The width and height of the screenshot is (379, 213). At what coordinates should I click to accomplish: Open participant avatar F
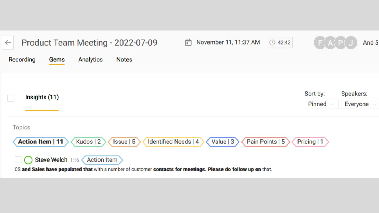click(x=320, y=43)
